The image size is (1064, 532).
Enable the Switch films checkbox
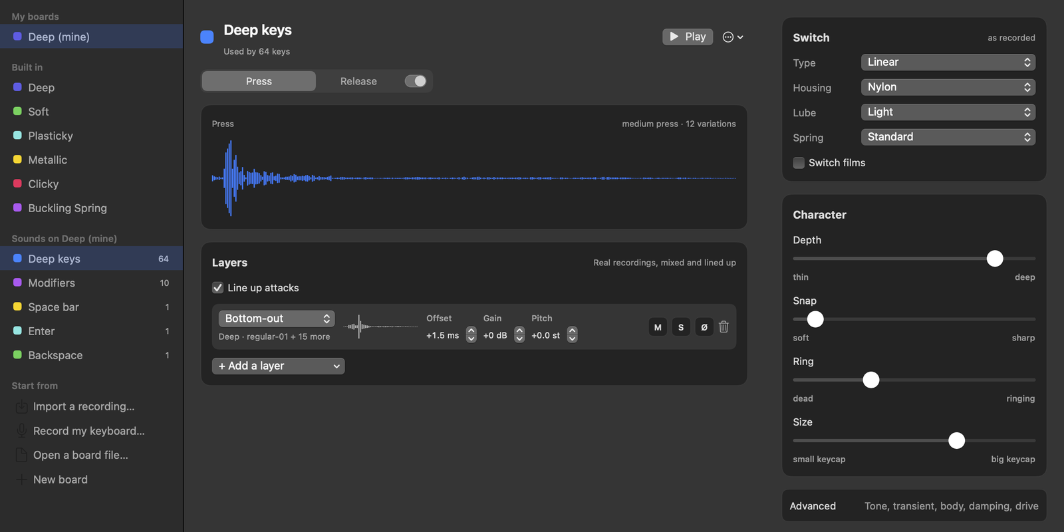799,163
